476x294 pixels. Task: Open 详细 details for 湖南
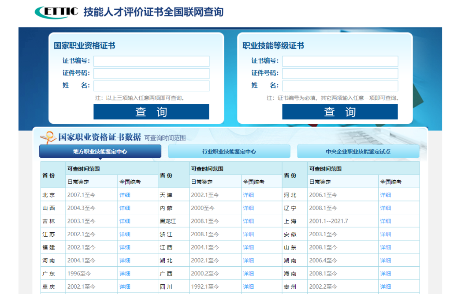385,260
